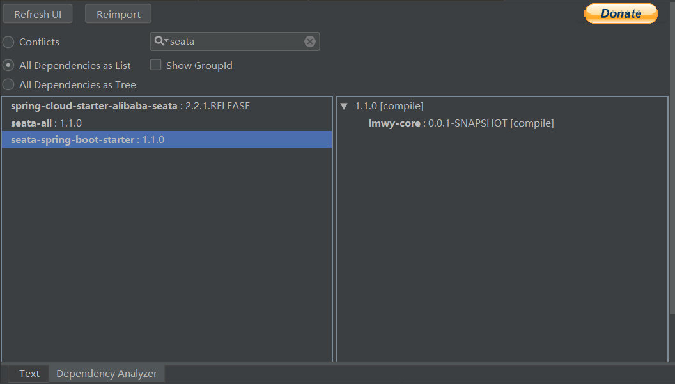Select the 1.1.0 [compile] tree node
The width and height of the screenshot is (675, 384).
click(389, 106)
